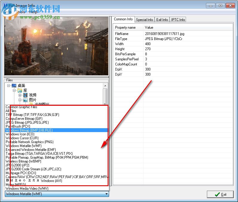This screenshot has height=202, width=238.
Task: Click the image preview thumbnail
Action: click(56, 46)
